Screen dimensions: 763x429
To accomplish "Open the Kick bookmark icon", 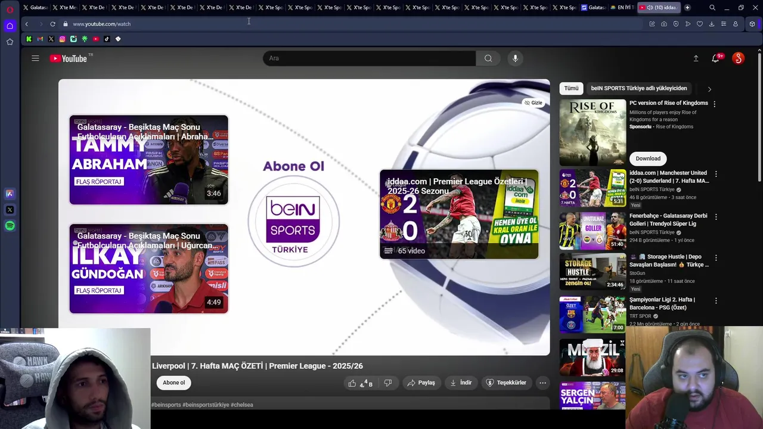I will (x=29, y=39).
